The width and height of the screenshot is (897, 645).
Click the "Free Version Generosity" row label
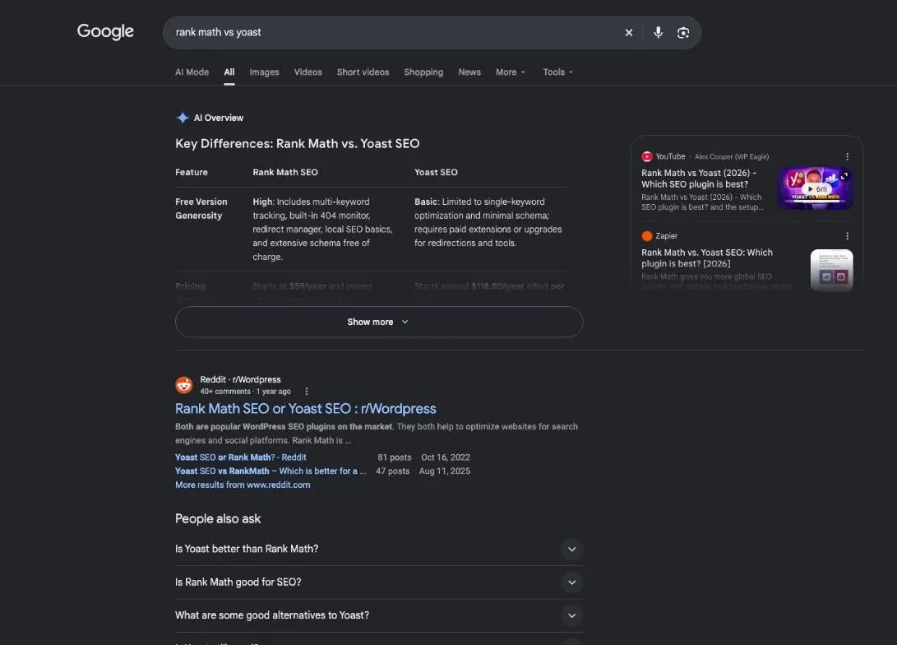201,209
